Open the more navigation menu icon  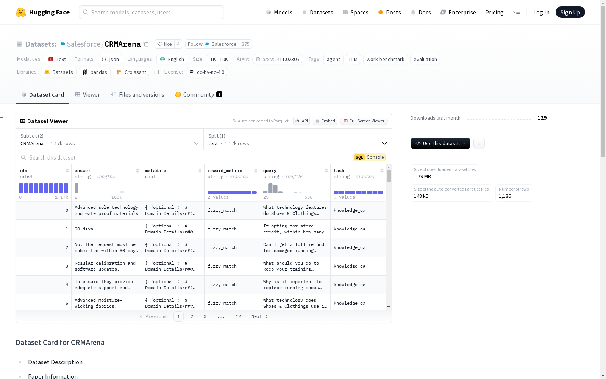[x=516, y=12]
